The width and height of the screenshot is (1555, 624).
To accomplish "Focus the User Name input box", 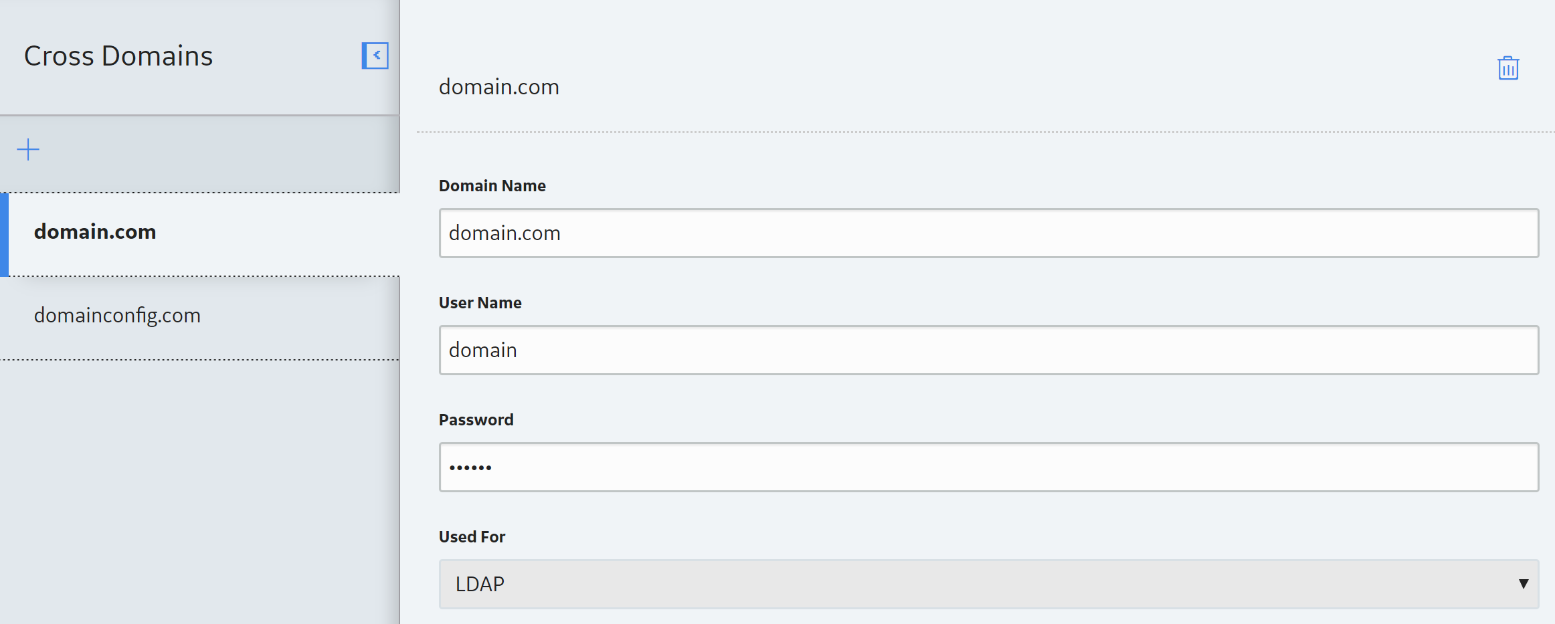I will point(989,350).
